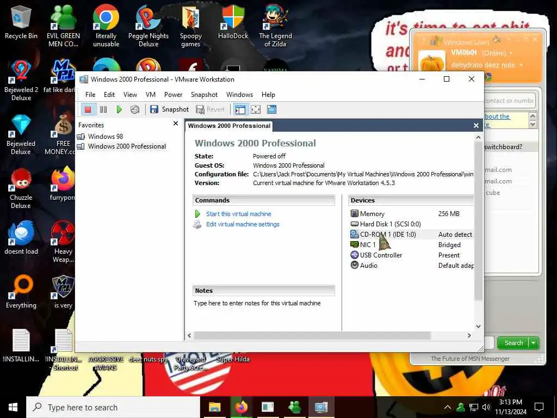
Task: Open the Snapshot menu
Action: (205, 95)
